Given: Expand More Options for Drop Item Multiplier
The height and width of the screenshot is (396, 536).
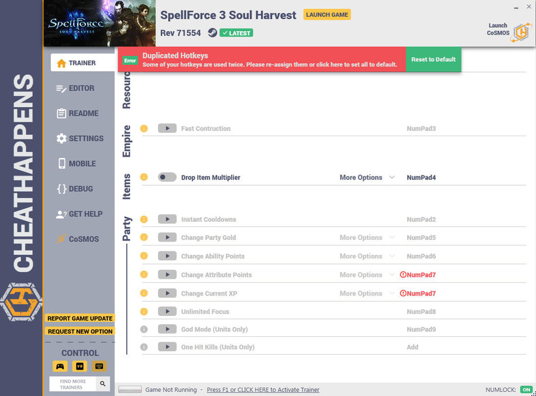Looking at the screenshot, I should 367,178.
